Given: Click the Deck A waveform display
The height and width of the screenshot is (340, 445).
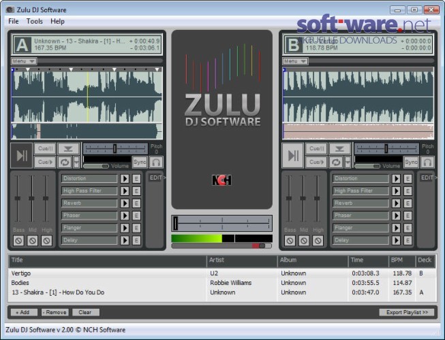Looking at the screenshot, I should 87,97.
